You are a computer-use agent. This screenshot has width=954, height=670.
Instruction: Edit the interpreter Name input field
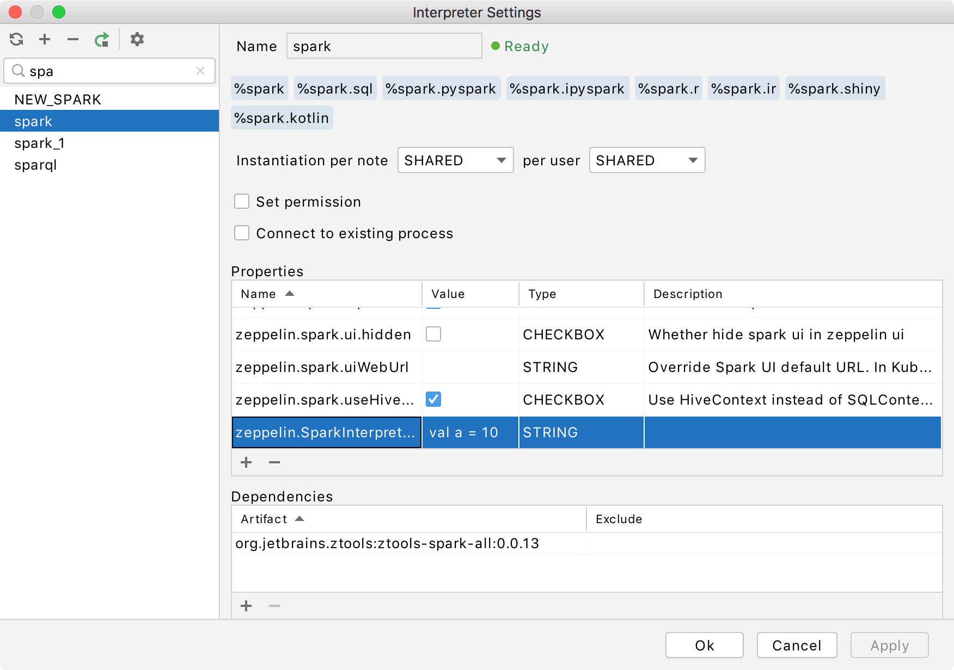pyautogui.click(x=383, y=46)
